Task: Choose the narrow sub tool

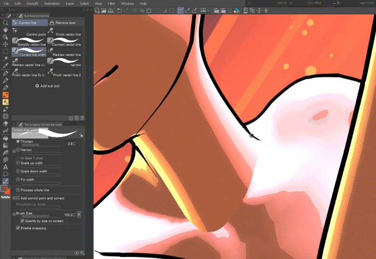Action: pos(64,62)
